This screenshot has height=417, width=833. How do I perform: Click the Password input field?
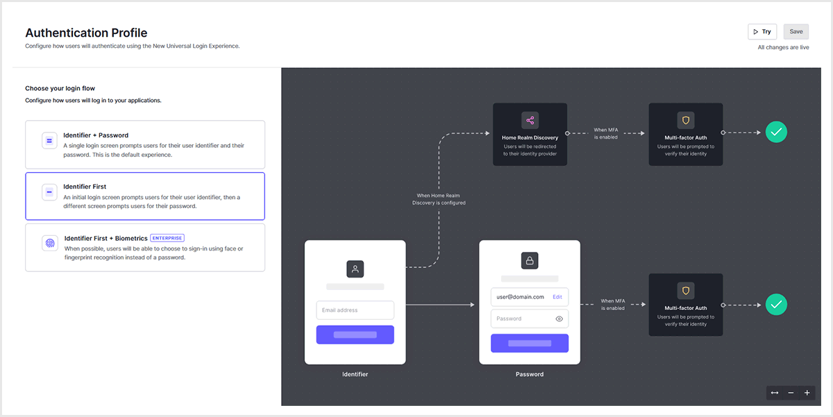[521, 319]
